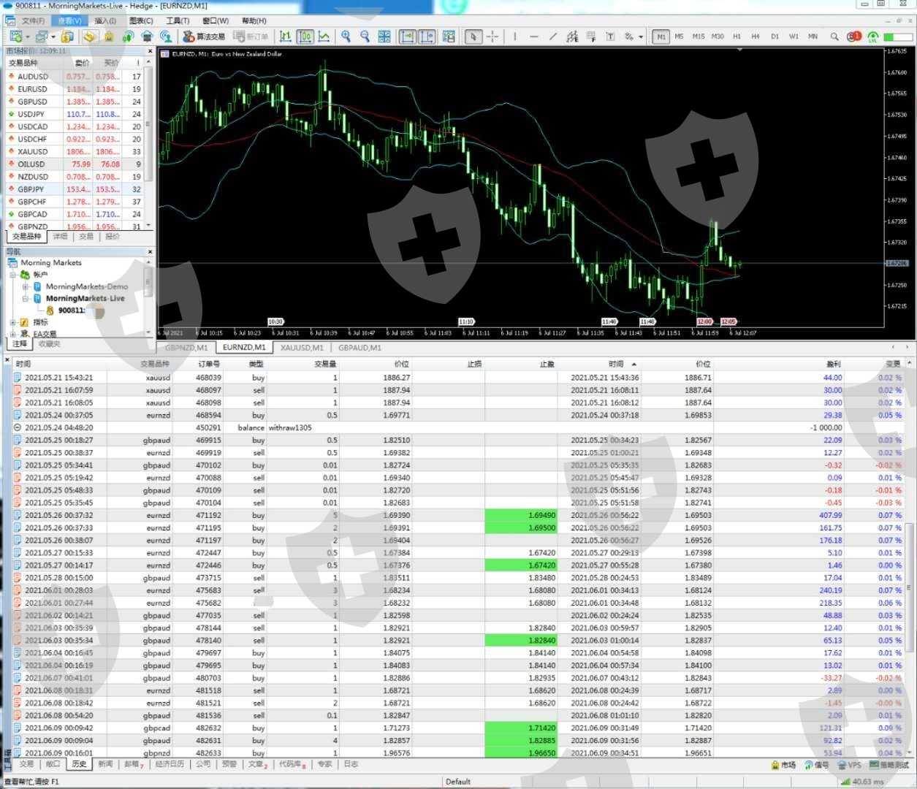The height and width of the screenshot is (789, 917).
Task: Open the search magnifier in toolbar
Action: coord(834,37)
